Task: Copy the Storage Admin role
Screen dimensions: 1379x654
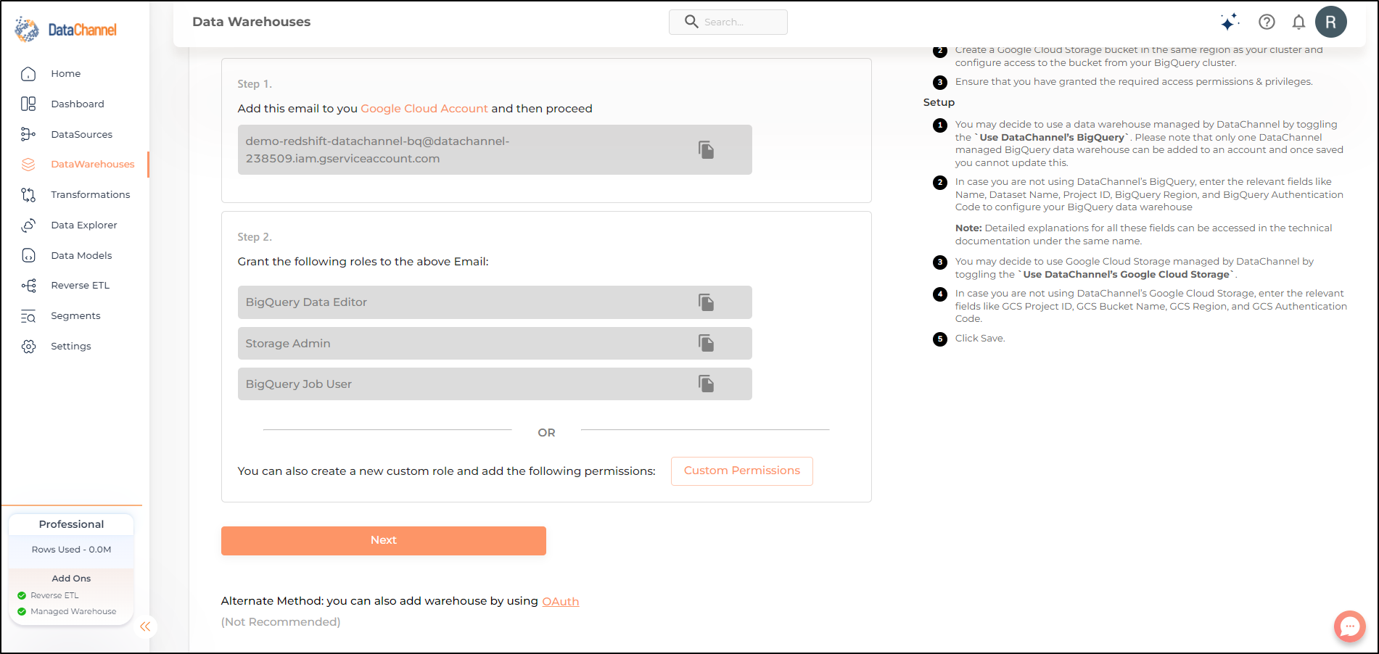Action: (706, 343)
